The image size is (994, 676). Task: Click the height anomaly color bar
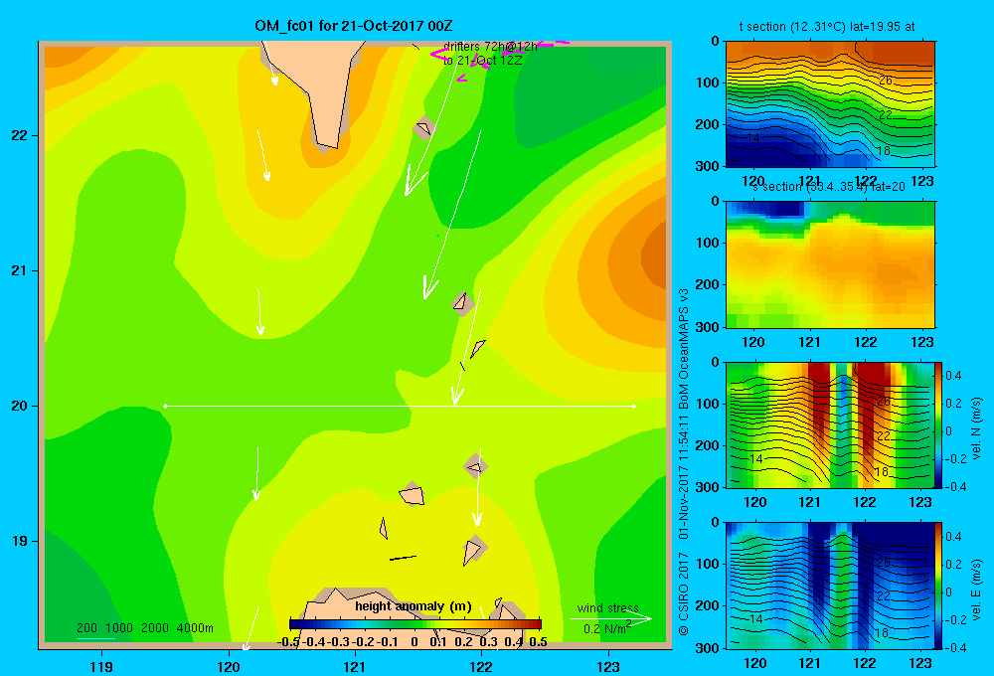pyautogui.click(x=415, y=624)
